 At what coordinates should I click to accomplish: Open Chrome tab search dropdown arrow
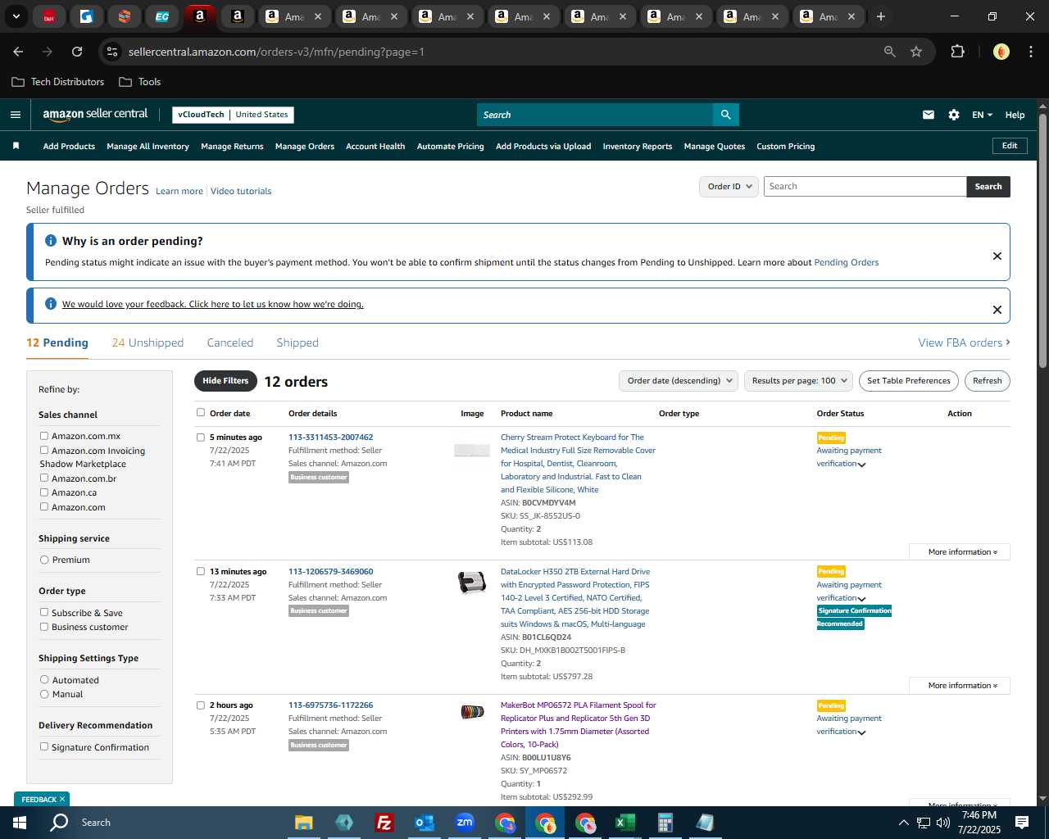[16, 16]
